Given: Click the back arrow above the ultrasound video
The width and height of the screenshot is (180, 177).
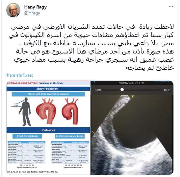Looking at the screenshot, I should [x=94, y=81].
